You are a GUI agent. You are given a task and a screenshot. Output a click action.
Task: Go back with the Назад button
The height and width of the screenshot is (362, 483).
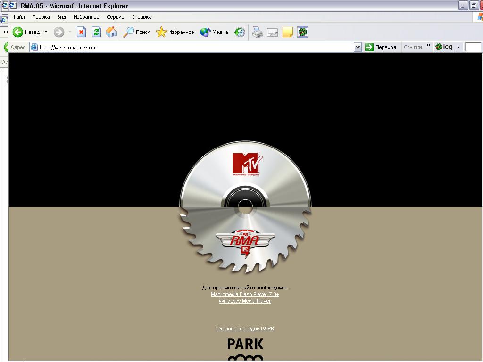click(26, 32)
